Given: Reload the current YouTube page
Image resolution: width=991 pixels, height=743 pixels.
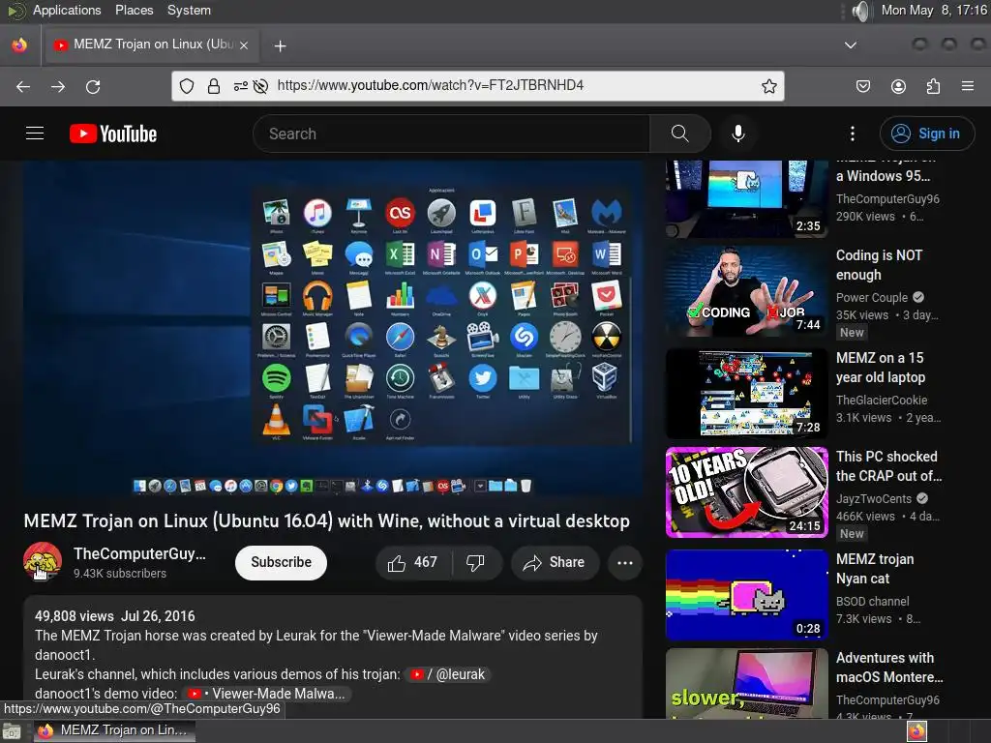Looking at the screenshot, I should point(93,86).
